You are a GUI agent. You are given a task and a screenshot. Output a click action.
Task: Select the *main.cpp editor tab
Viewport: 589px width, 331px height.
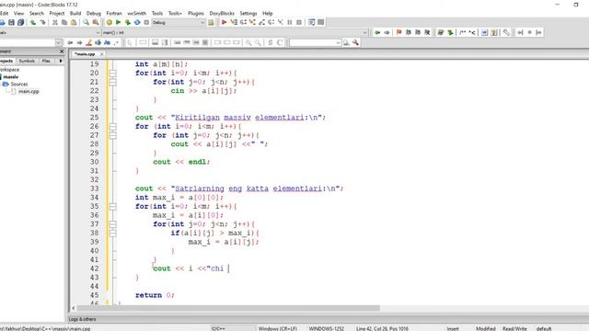point(85,54)
